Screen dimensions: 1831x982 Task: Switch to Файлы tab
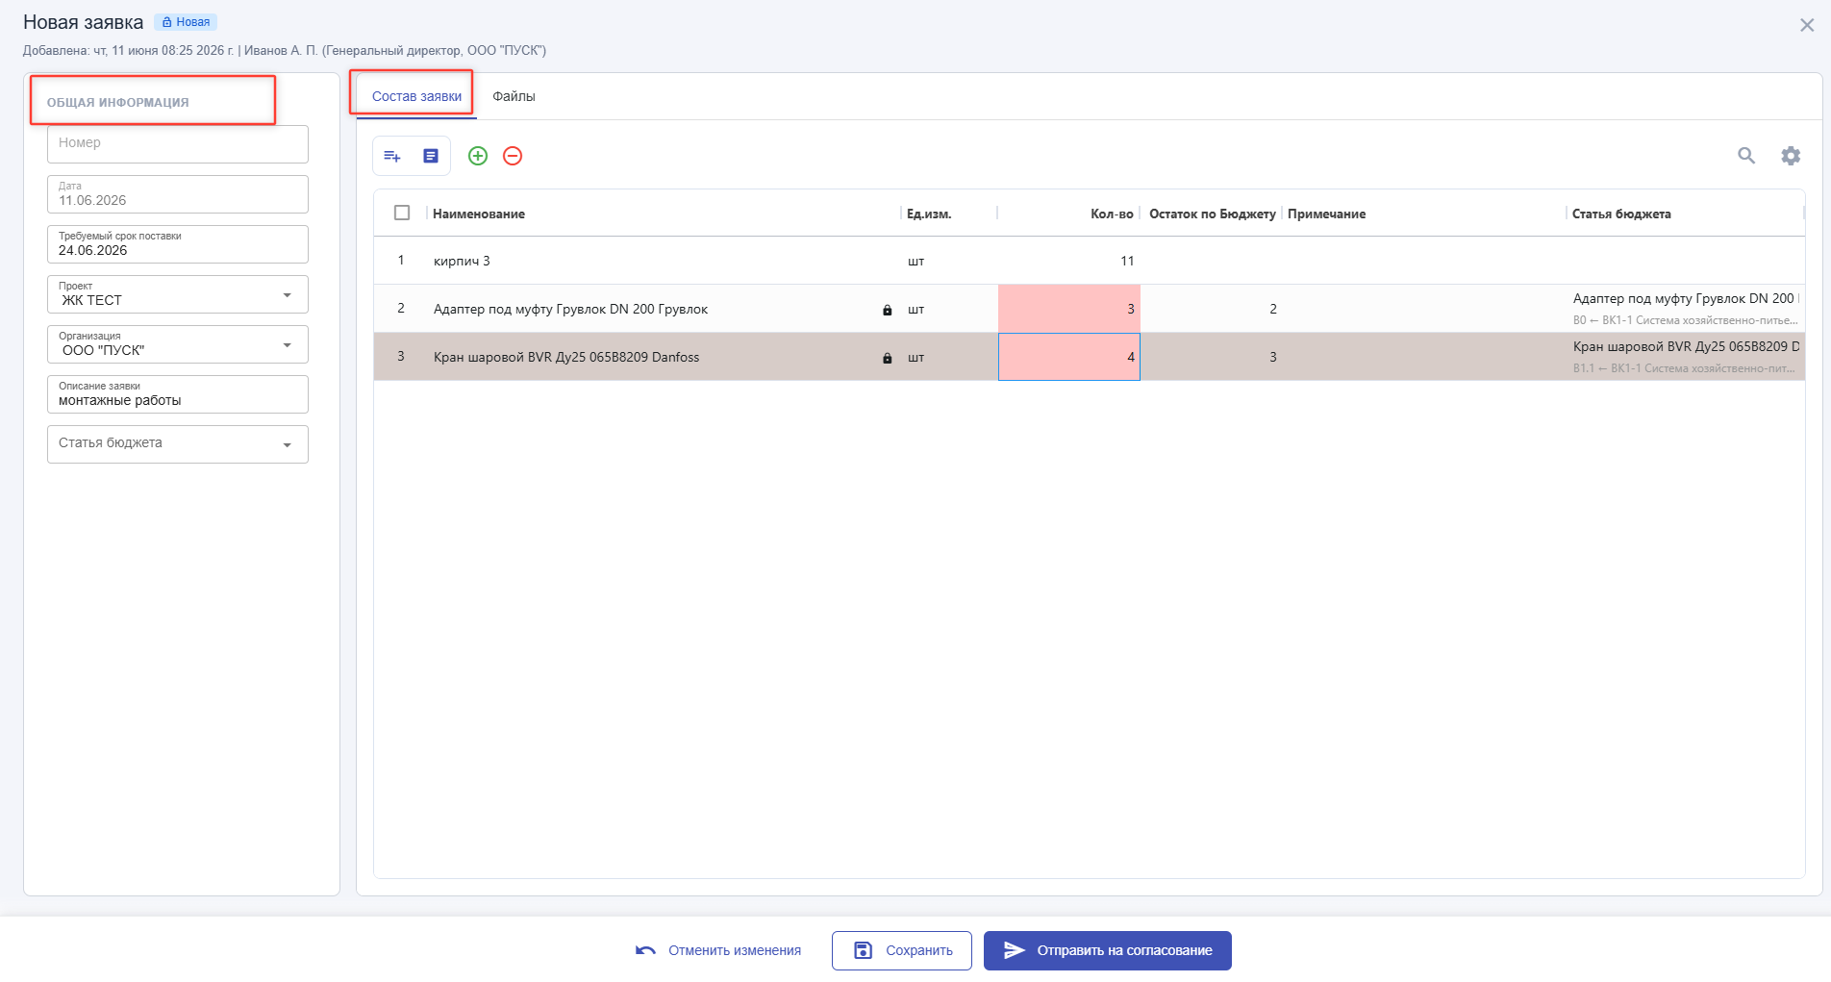pyautogui.click(x=514, y=96)
